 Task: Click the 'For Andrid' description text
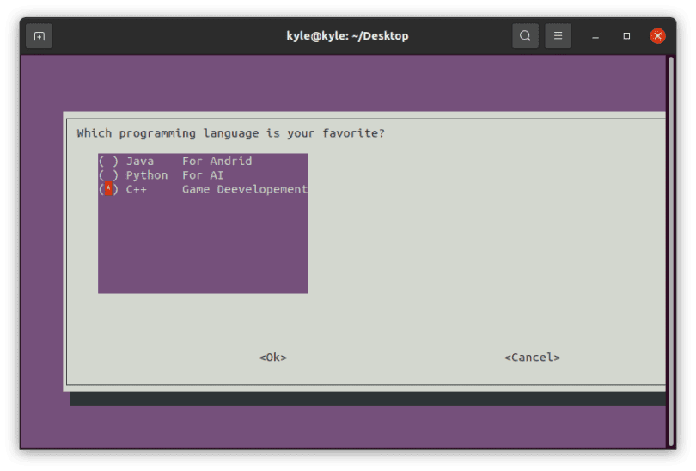[217, 161]
